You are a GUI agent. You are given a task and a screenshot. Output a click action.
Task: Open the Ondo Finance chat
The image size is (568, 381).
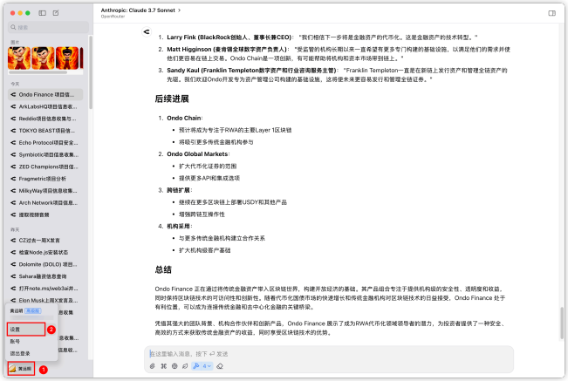pos(45,94)
